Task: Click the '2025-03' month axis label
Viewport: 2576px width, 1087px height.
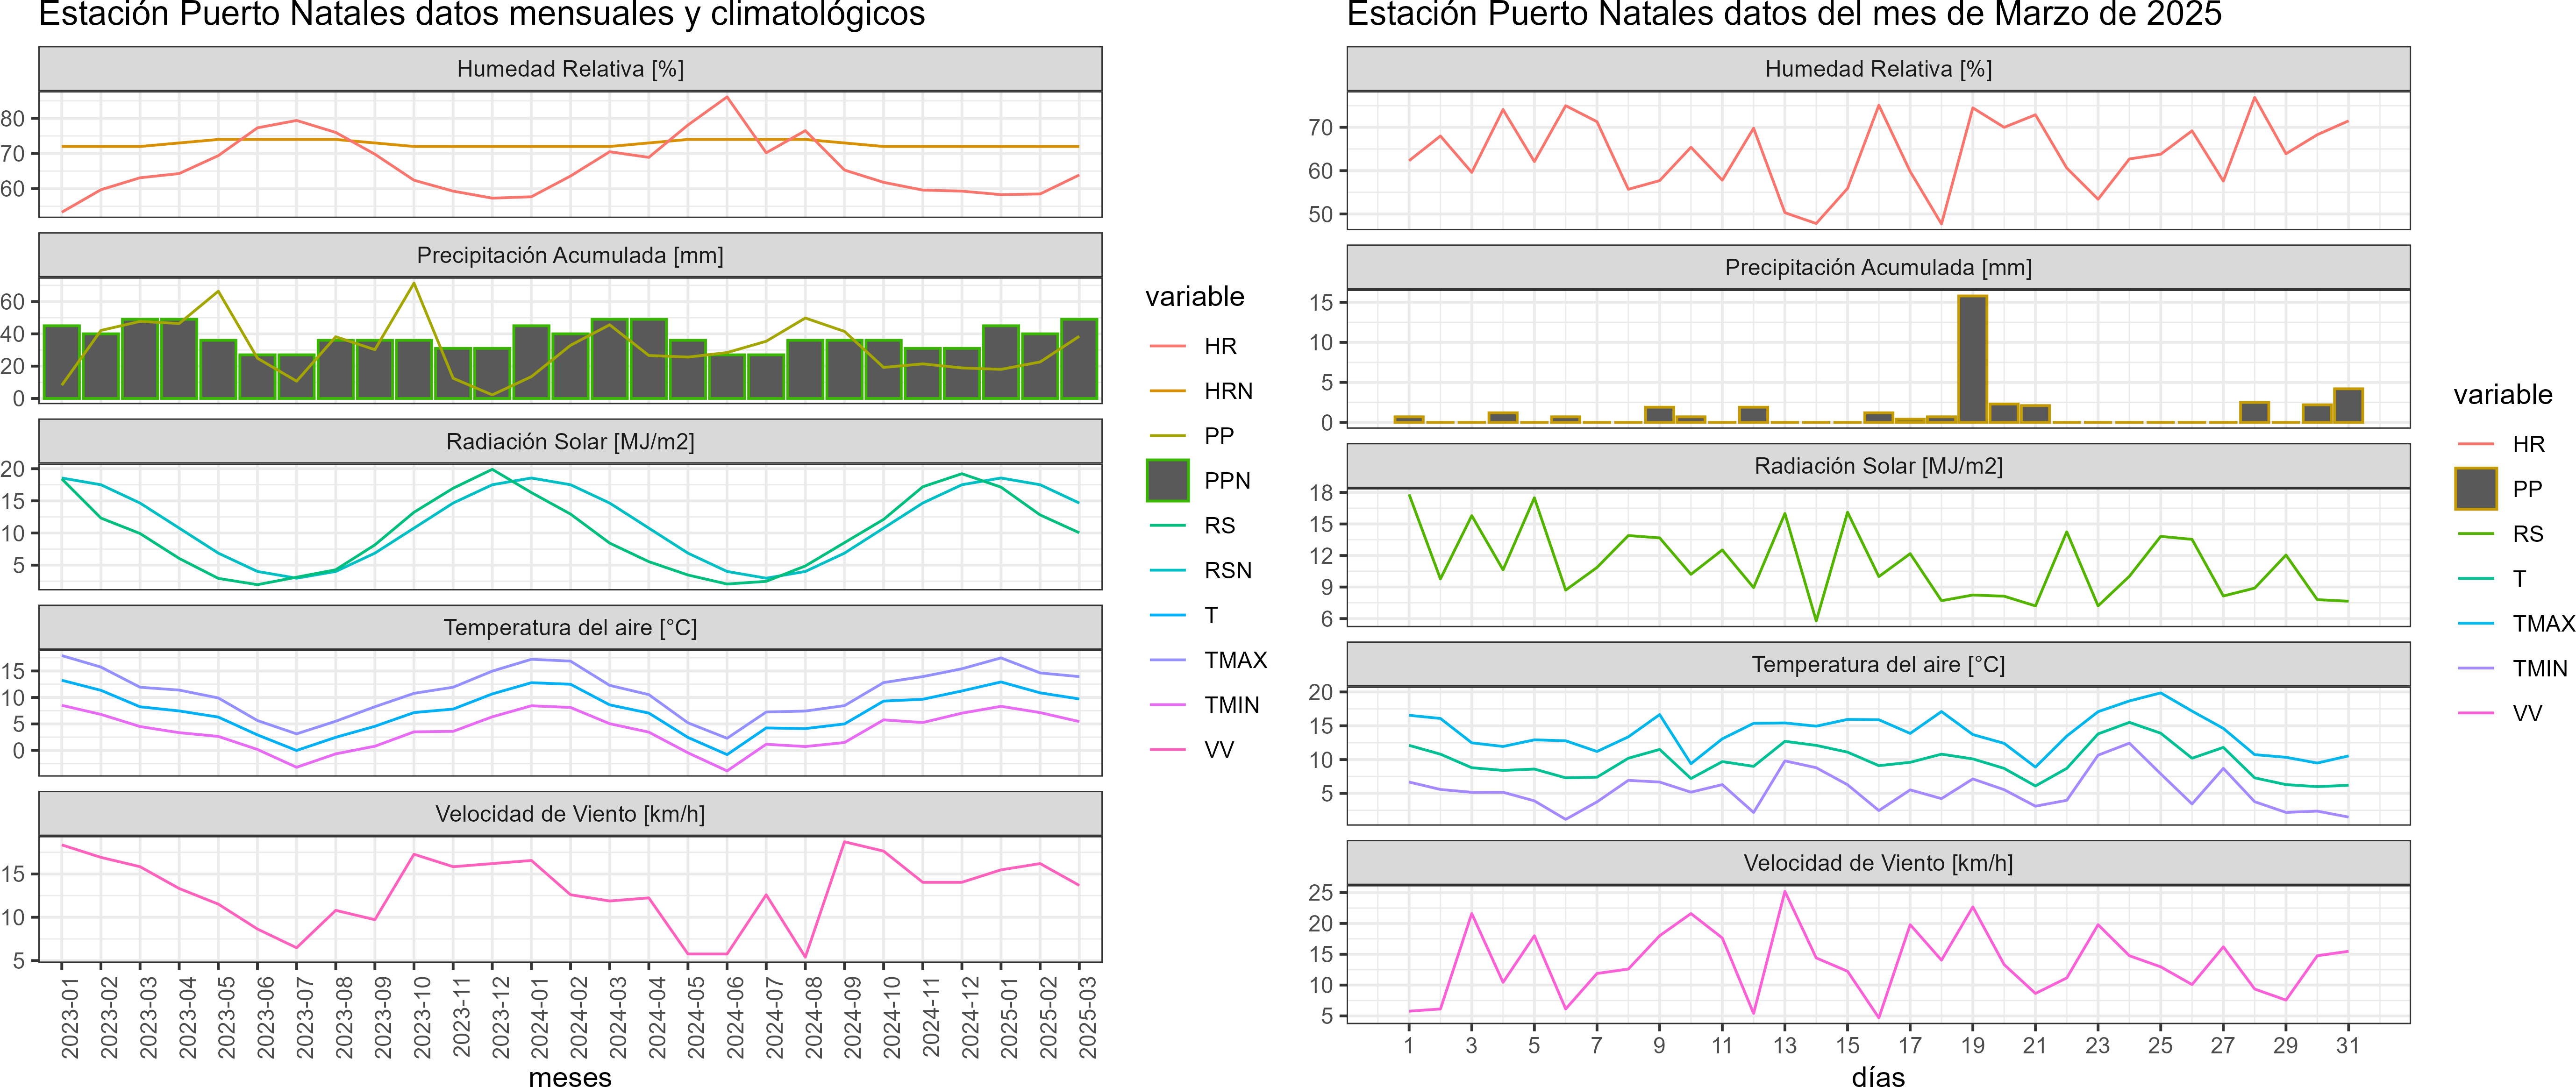Action: [1087, 1018]
